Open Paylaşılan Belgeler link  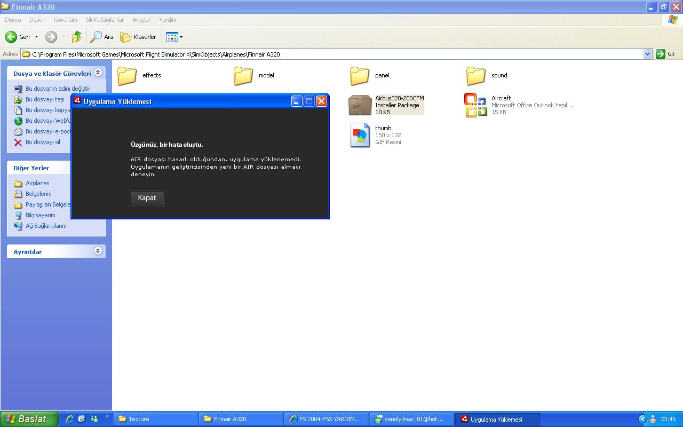pyautogui.click(x=48, y=204)
